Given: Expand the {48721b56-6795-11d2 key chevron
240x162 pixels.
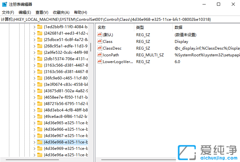Looking at the screenshot, I should (x=34, y=104).
